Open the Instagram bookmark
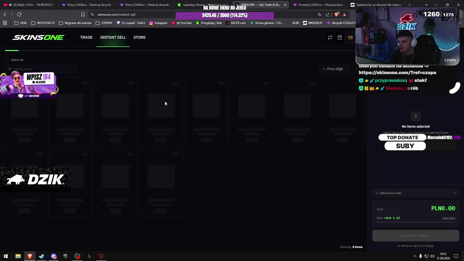Image resolution: width=464 pixels, height=261 pixels. [x=158, y=23]
